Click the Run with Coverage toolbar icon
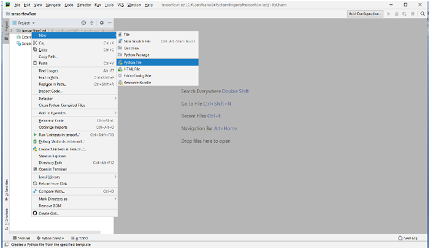The width and height of the screenshot is (430, 249). [x=404, y=13]
